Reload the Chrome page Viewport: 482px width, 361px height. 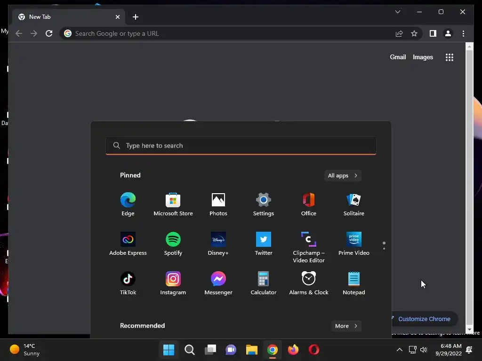tap(49, 33)
